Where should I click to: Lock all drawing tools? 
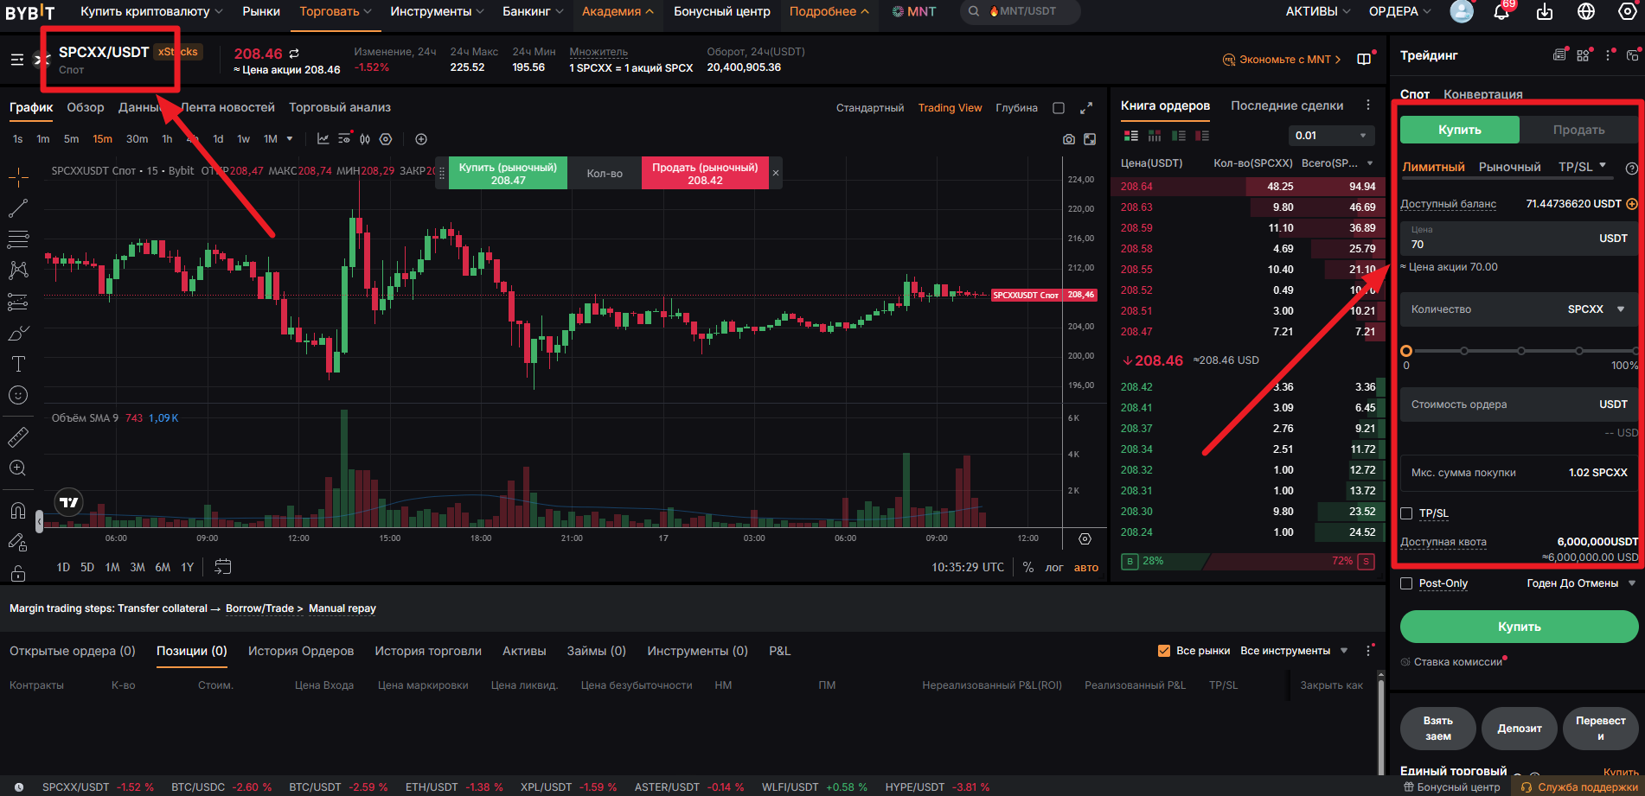click(18, 573)
